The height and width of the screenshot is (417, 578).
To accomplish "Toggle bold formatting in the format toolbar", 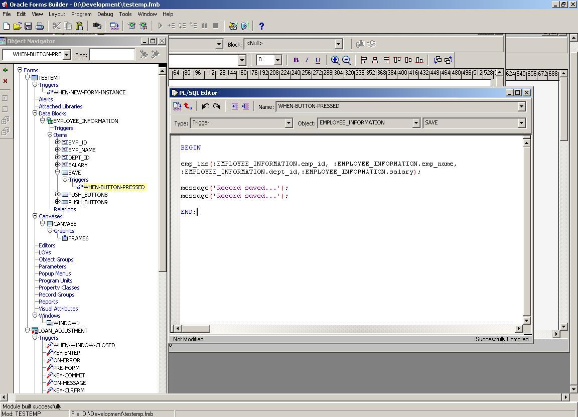I will [x=296, y=60].
